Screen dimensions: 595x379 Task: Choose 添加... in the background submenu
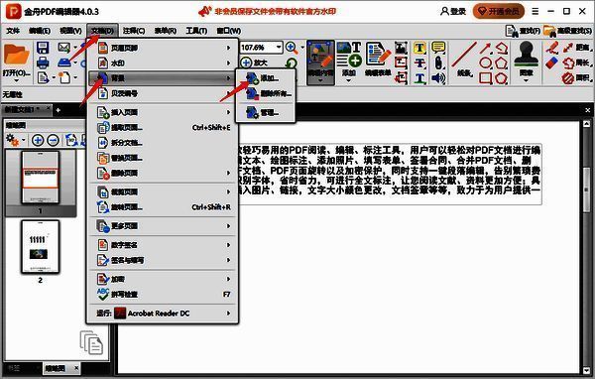coord(265,78)
